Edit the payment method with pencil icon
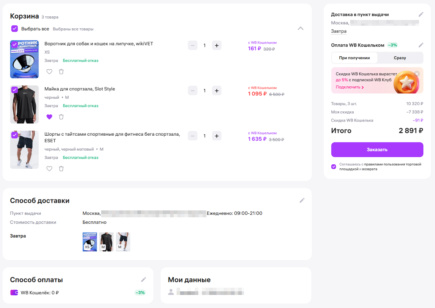 [144, 279]
